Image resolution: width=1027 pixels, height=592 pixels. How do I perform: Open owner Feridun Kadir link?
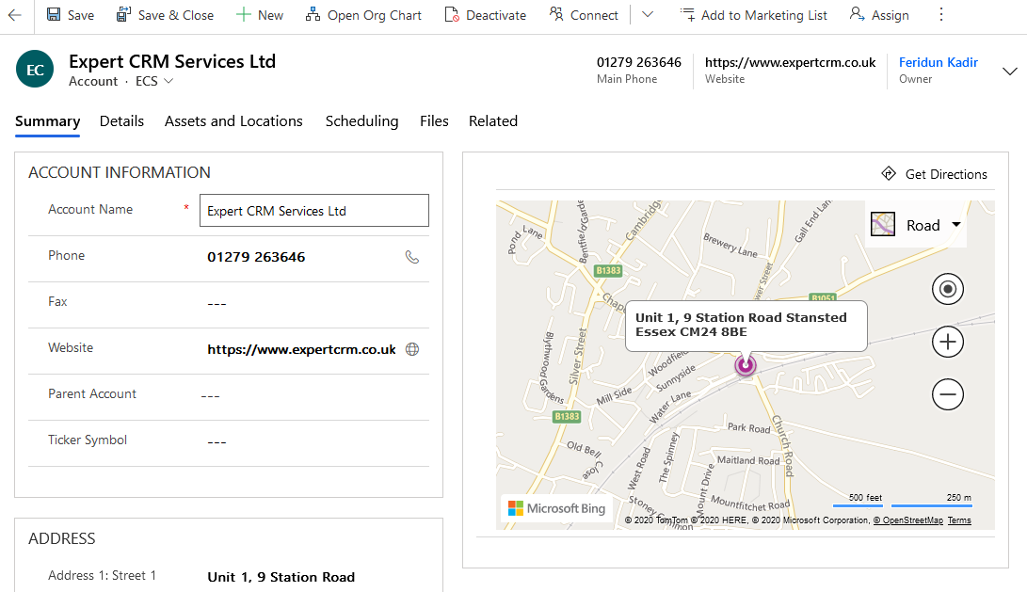938,62
